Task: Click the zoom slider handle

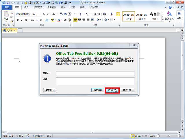Action: [x=169, y=136]
